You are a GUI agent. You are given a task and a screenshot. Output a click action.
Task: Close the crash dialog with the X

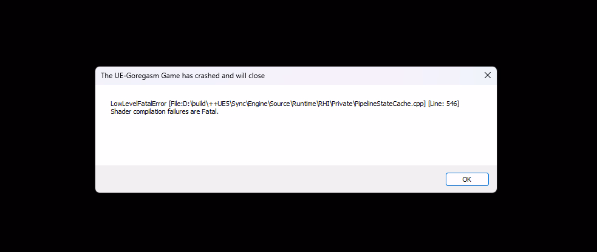(x=487, y=75)
